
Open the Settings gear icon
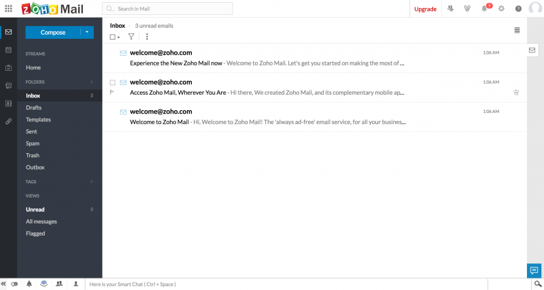[x=501, y=9]
